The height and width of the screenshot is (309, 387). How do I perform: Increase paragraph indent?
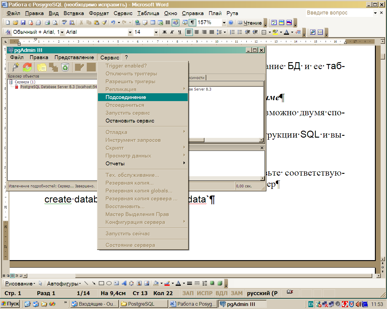point(255,32)
